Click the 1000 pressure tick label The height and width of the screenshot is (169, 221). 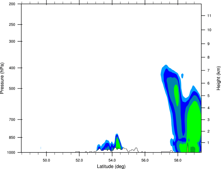point(11,152)
